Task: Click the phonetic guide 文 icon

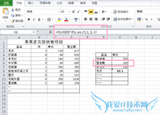Action: click(x=76, y=19)
